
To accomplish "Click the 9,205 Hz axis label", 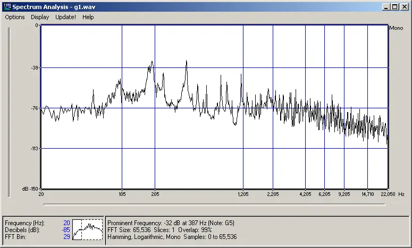I will click(344, 194).
